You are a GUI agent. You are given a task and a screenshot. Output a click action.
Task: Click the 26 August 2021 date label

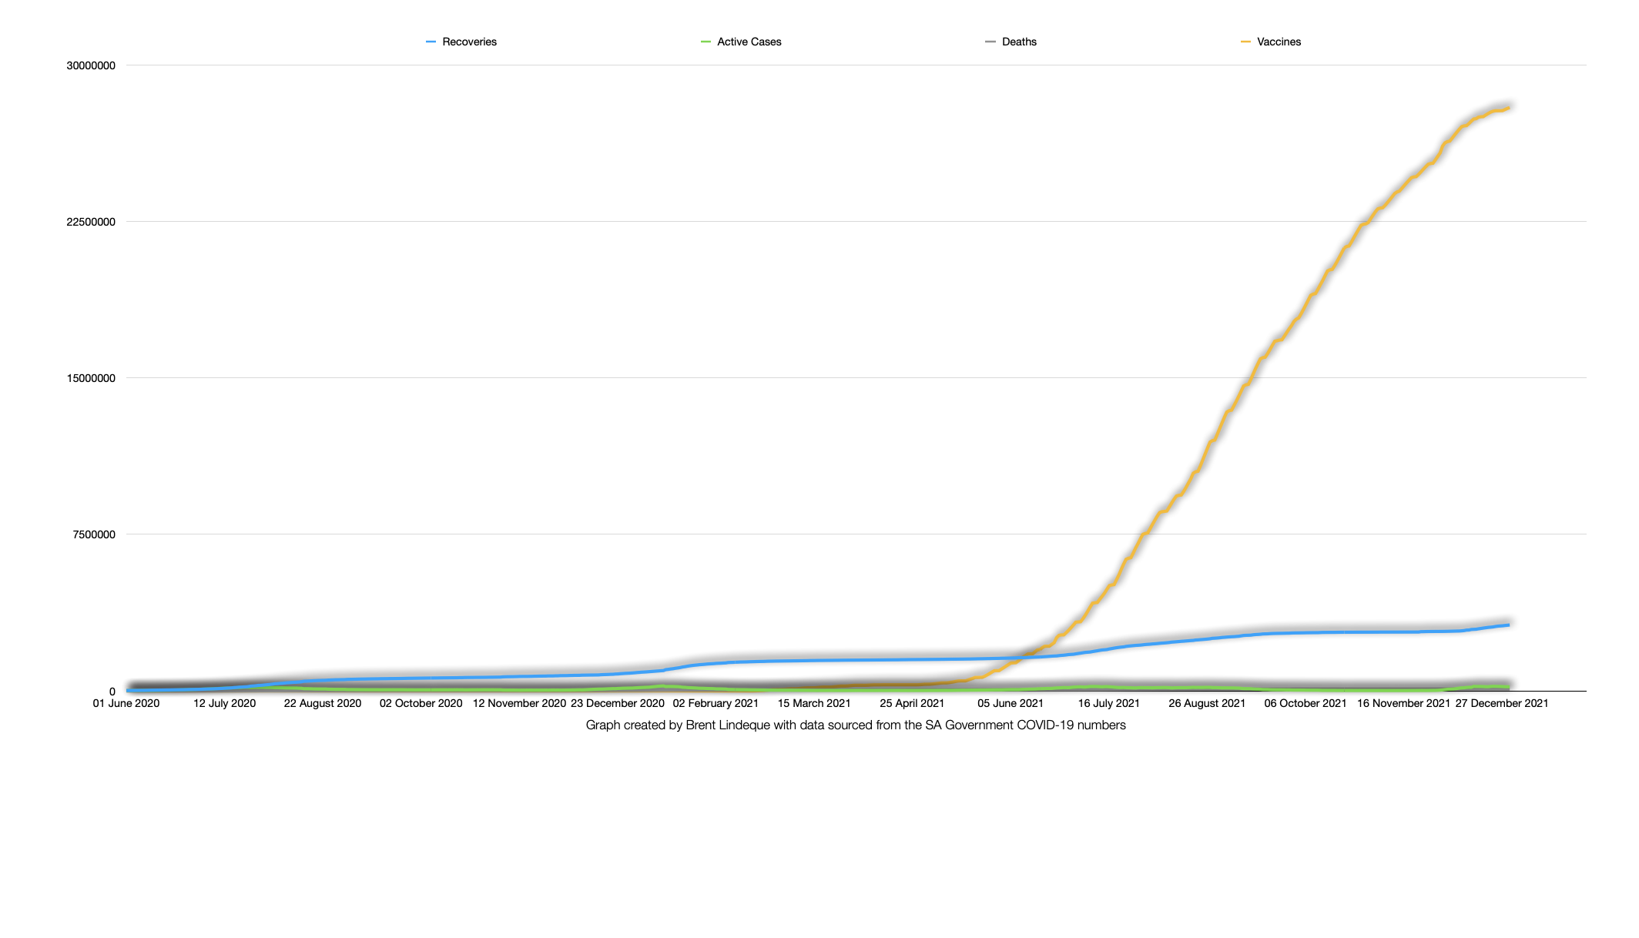point(1207,703)
